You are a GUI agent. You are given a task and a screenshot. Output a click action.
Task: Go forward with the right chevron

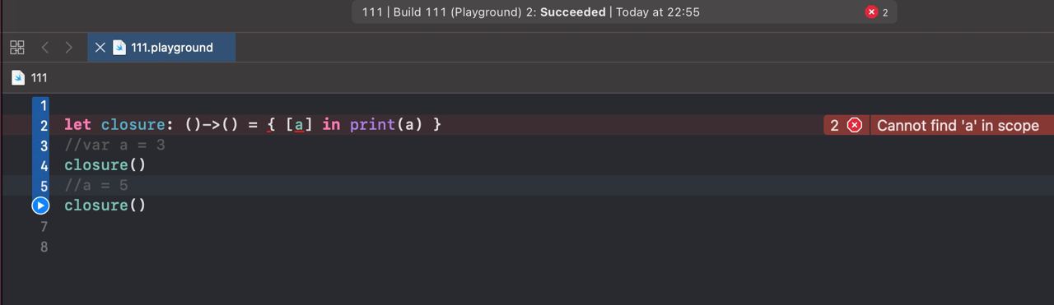click(69, 48)
